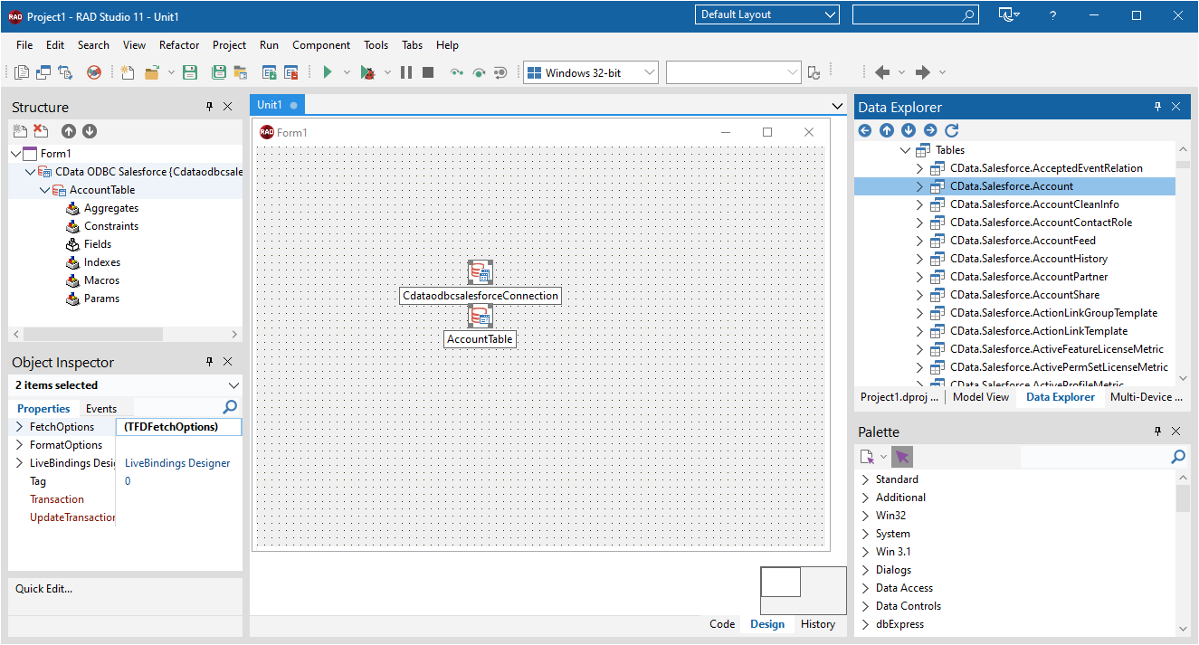
Task: Click the Remove file from project icon
Action: 290,72
